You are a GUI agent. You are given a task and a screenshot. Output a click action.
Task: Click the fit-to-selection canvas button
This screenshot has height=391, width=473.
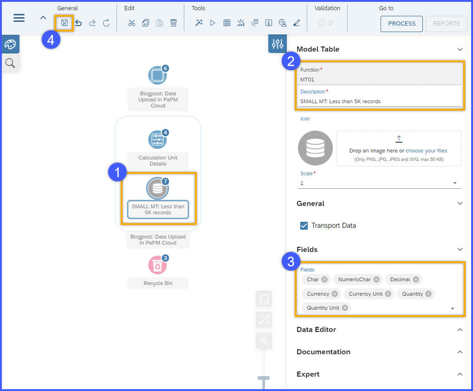pos(264,299)
